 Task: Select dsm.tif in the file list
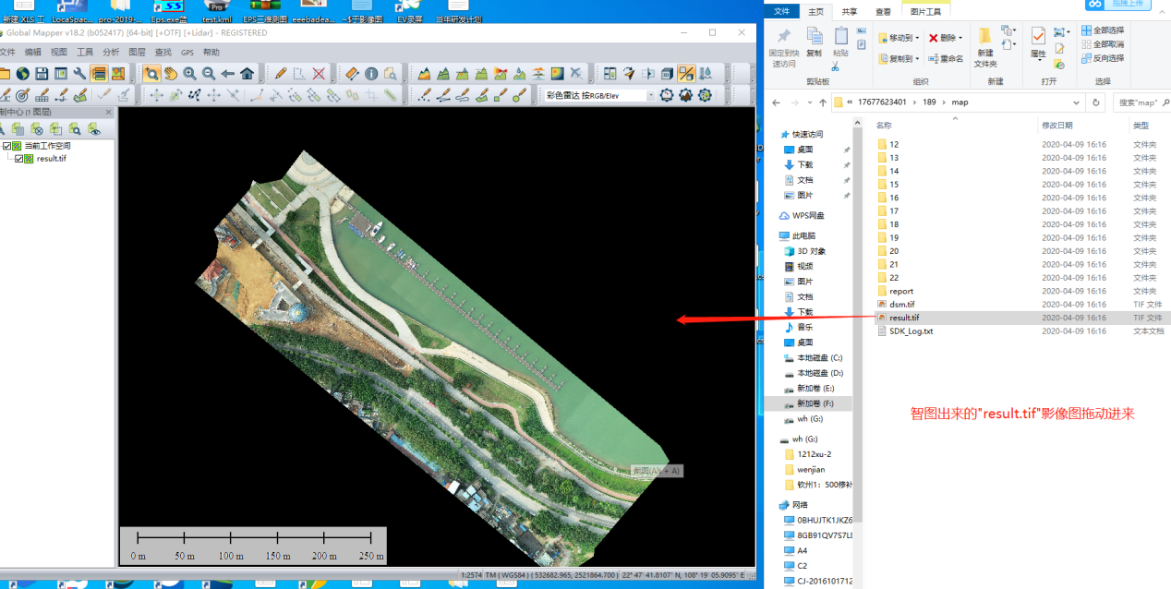(x=901, y=304)
